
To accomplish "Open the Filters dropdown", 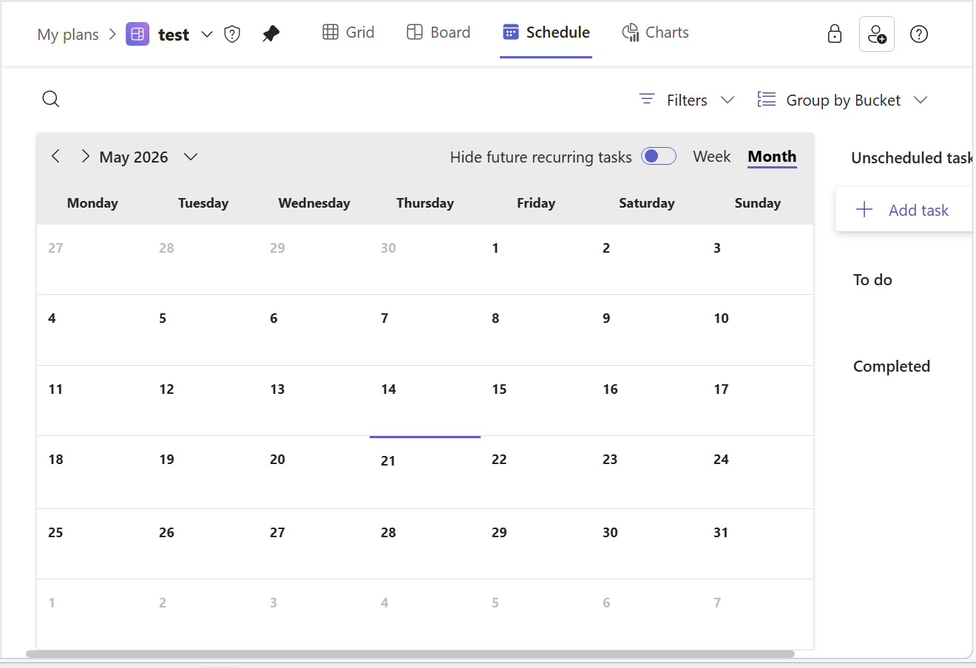I will (x=687, y=100).
